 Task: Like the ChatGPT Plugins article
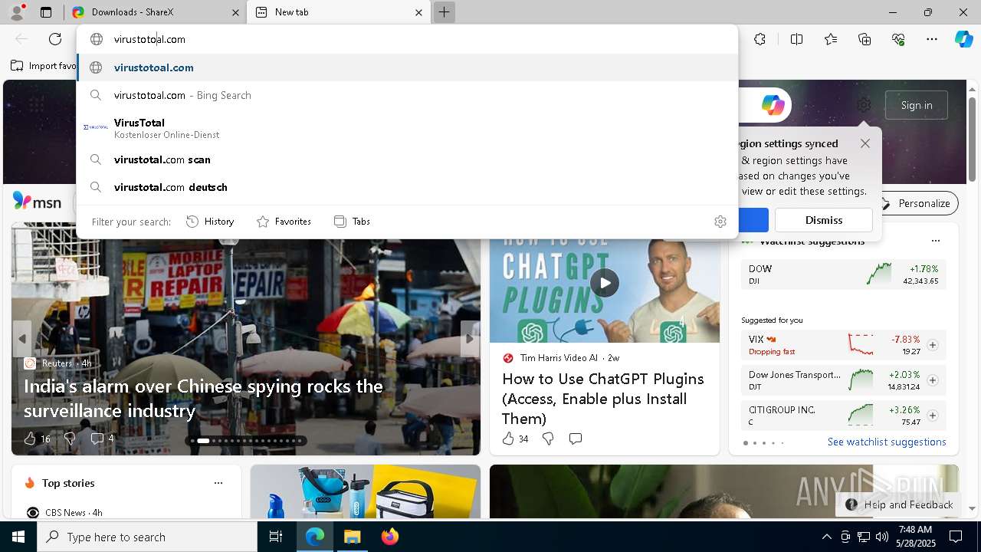[515, 439]
